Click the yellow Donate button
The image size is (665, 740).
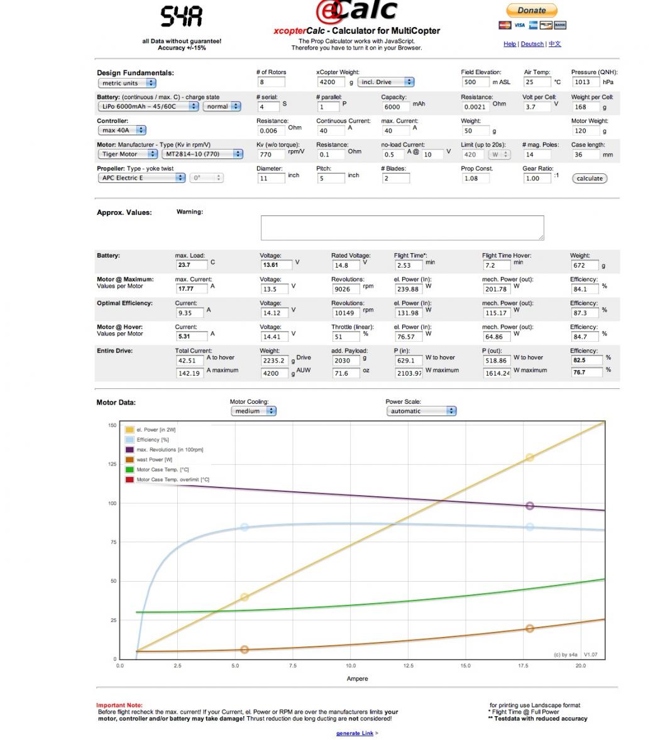coord(532,10)
